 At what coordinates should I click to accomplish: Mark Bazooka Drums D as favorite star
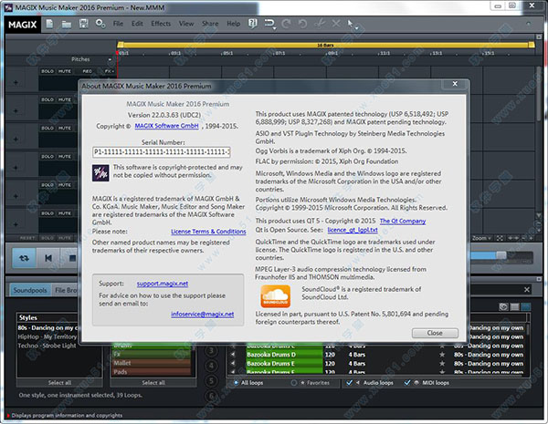442,355
